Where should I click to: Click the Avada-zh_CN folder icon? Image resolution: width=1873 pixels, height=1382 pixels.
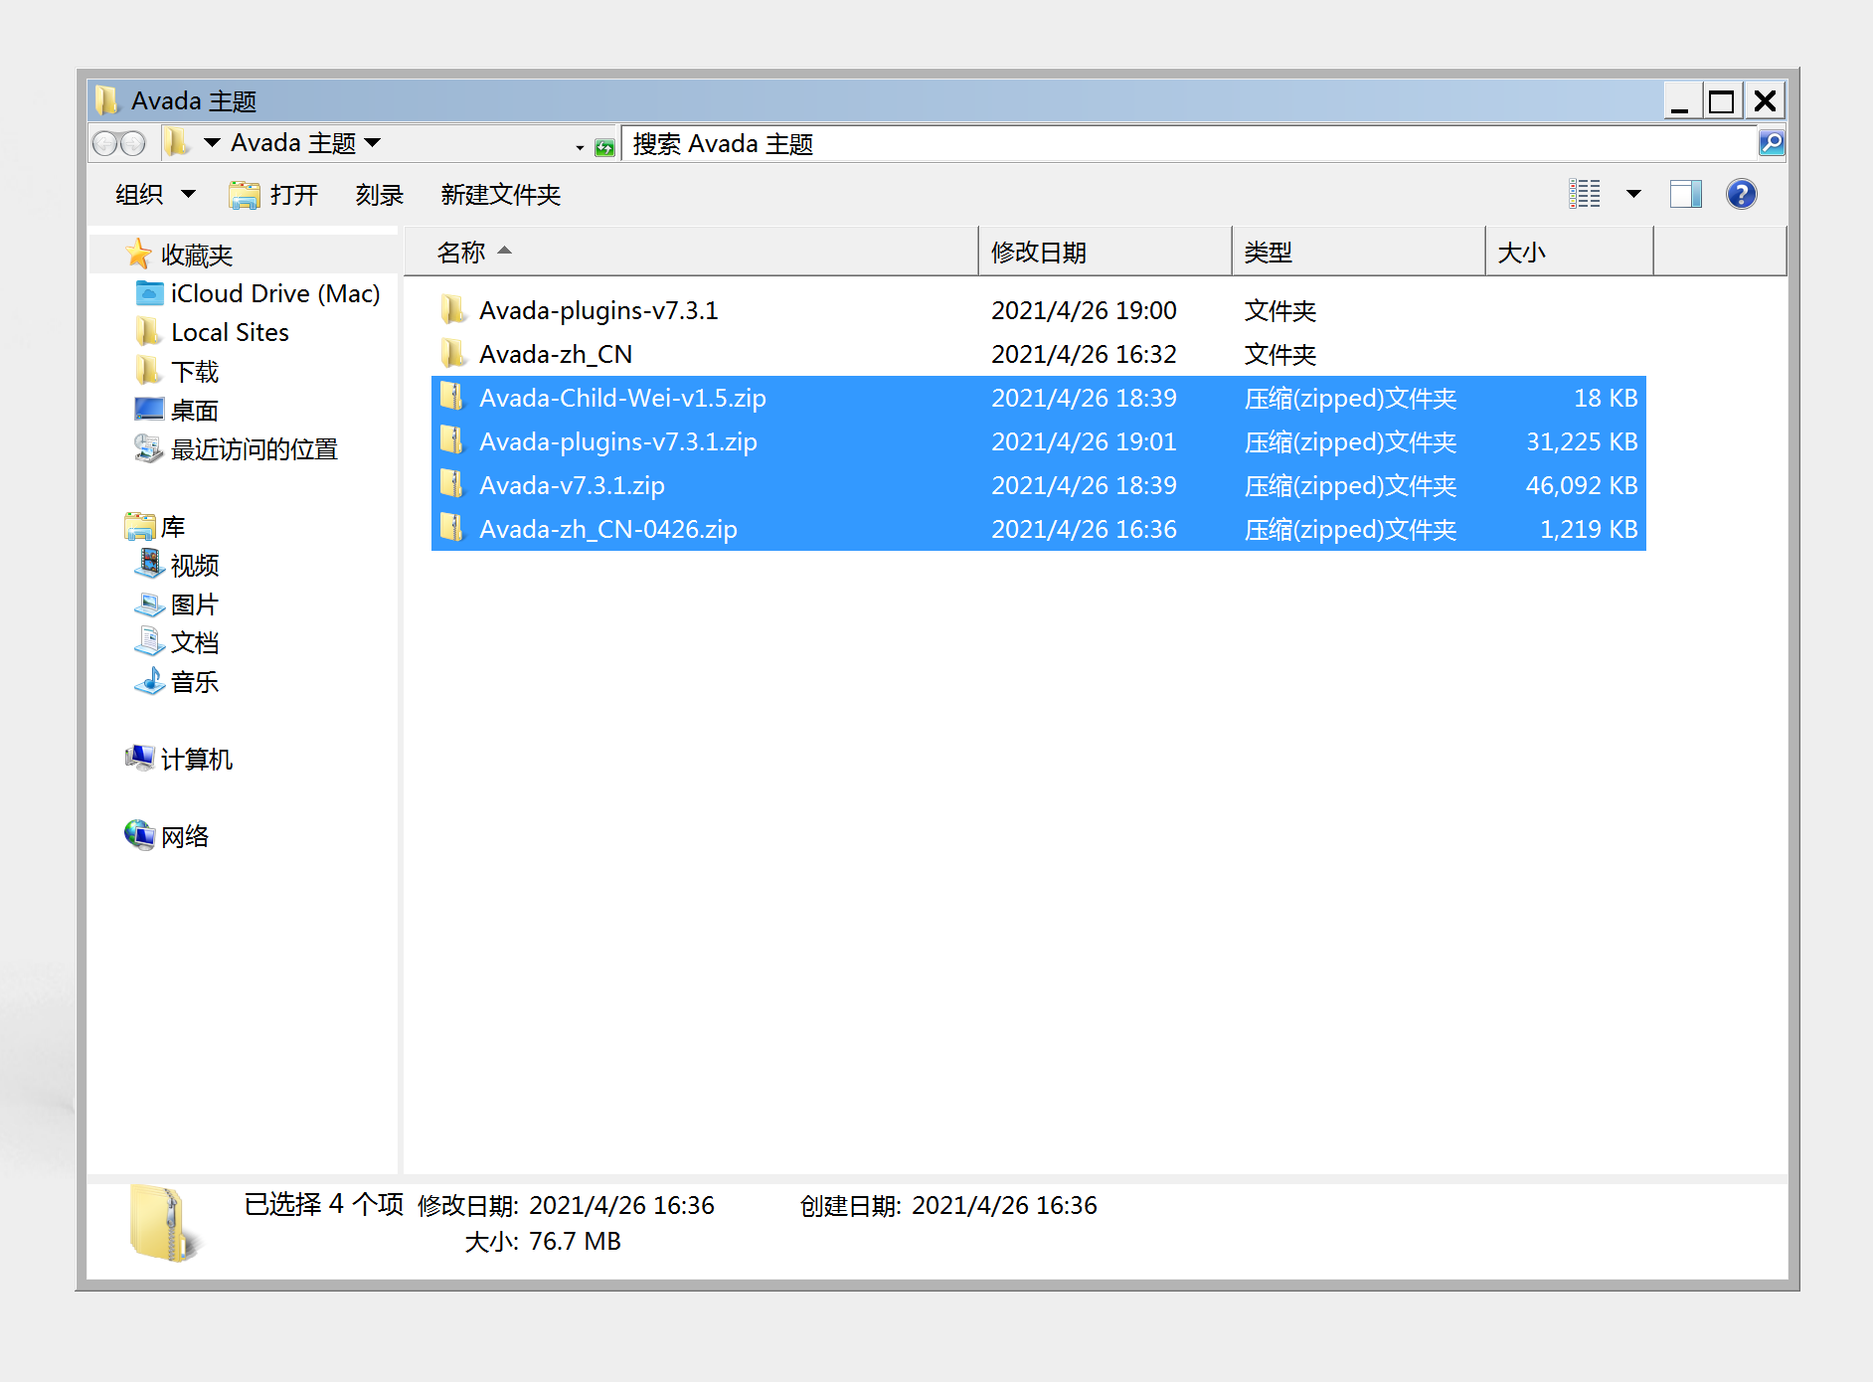pos(453,354)
